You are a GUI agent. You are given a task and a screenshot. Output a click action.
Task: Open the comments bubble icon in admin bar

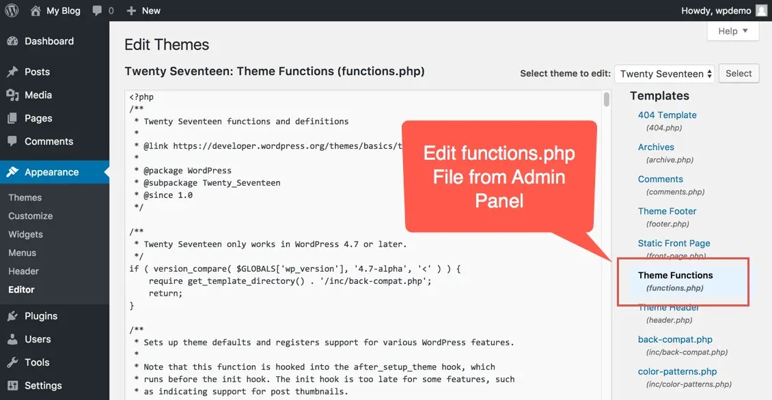(x=97, y=10)
